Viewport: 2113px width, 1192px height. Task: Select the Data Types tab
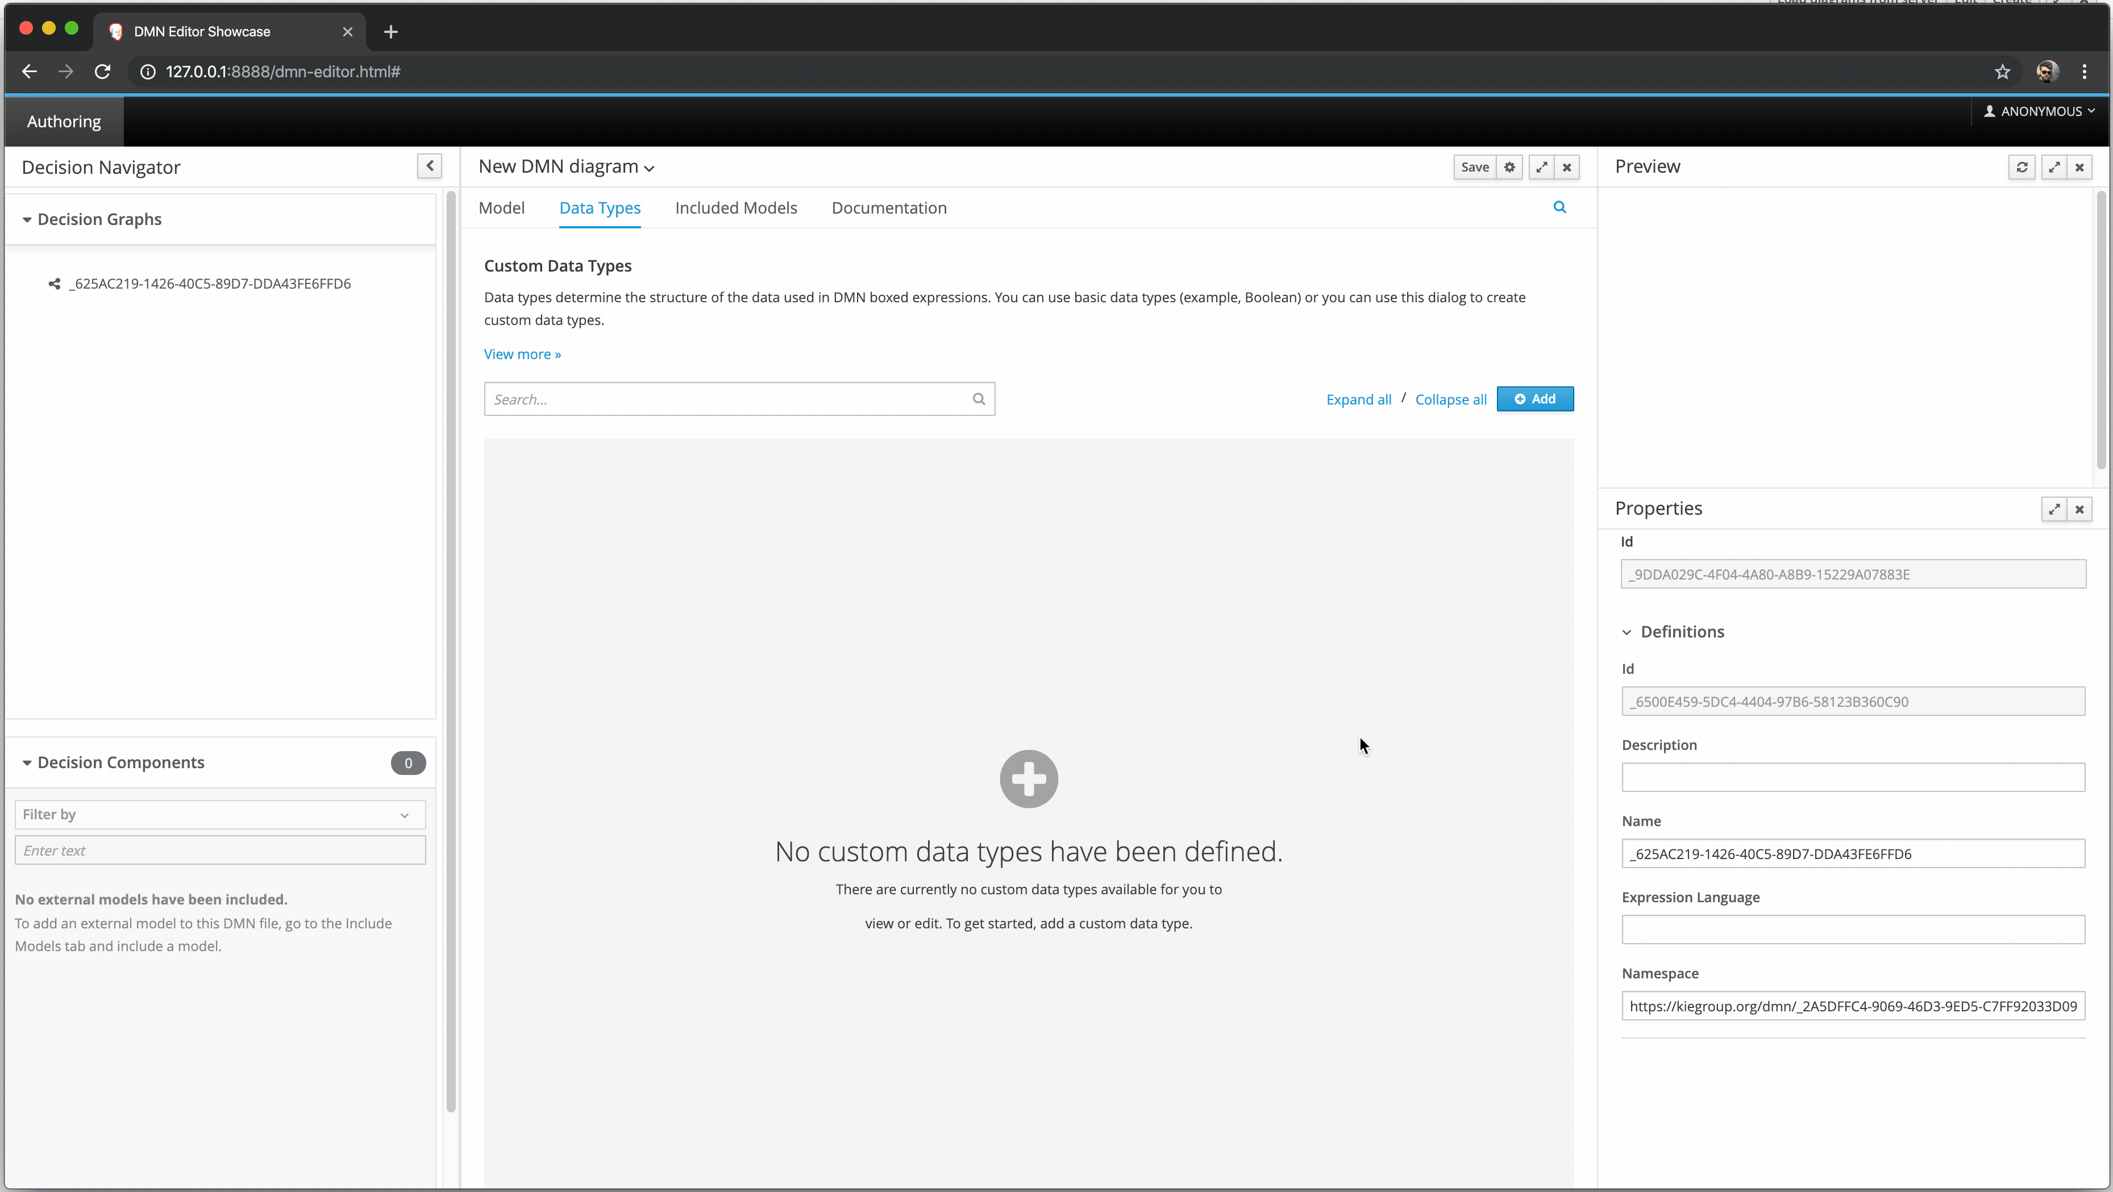click(600, 209)
